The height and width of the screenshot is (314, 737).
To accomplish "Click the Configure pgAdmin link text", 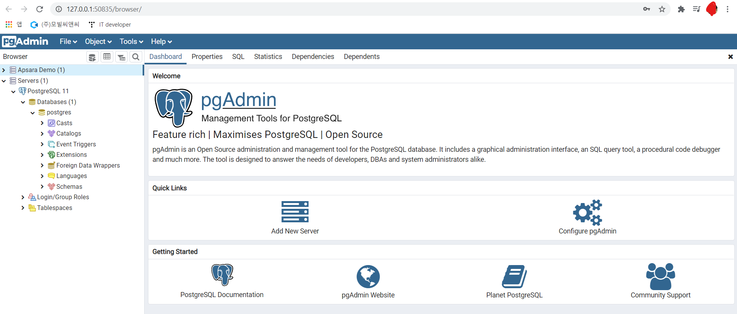I will pyautogui.click(x=587, y=231).
